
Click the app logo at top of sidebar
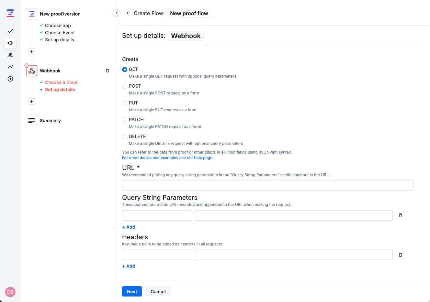[10, 13]
